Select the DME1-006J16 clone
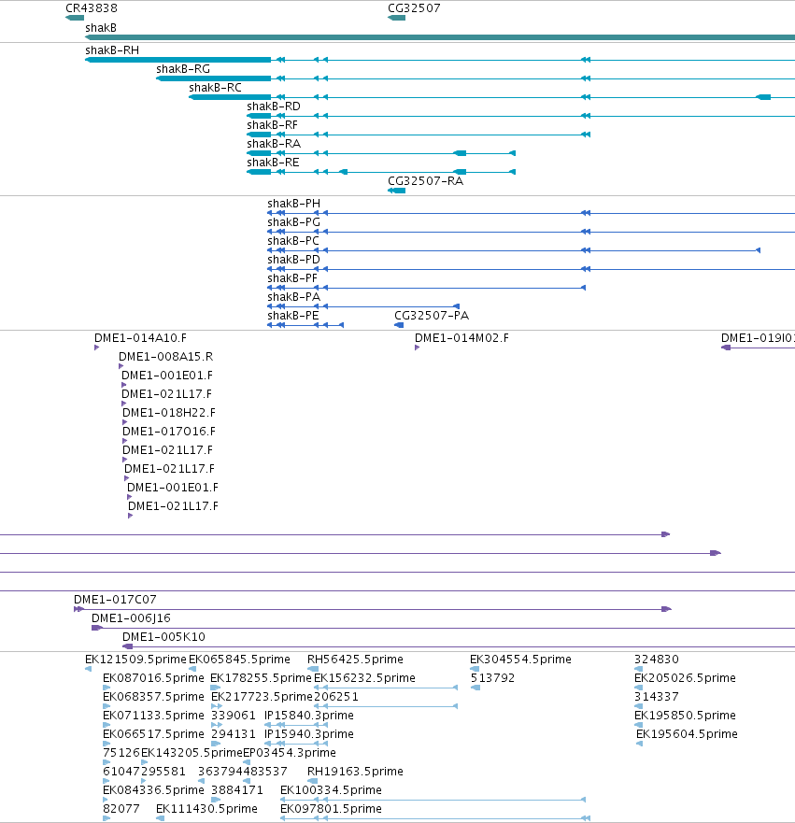Image resolution: width=795 pixels, height=823 pixels. (x=444, y=629)
